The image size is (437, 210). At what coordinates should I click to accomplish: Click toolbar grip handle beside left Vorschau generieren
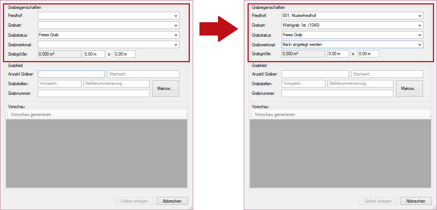8,114
